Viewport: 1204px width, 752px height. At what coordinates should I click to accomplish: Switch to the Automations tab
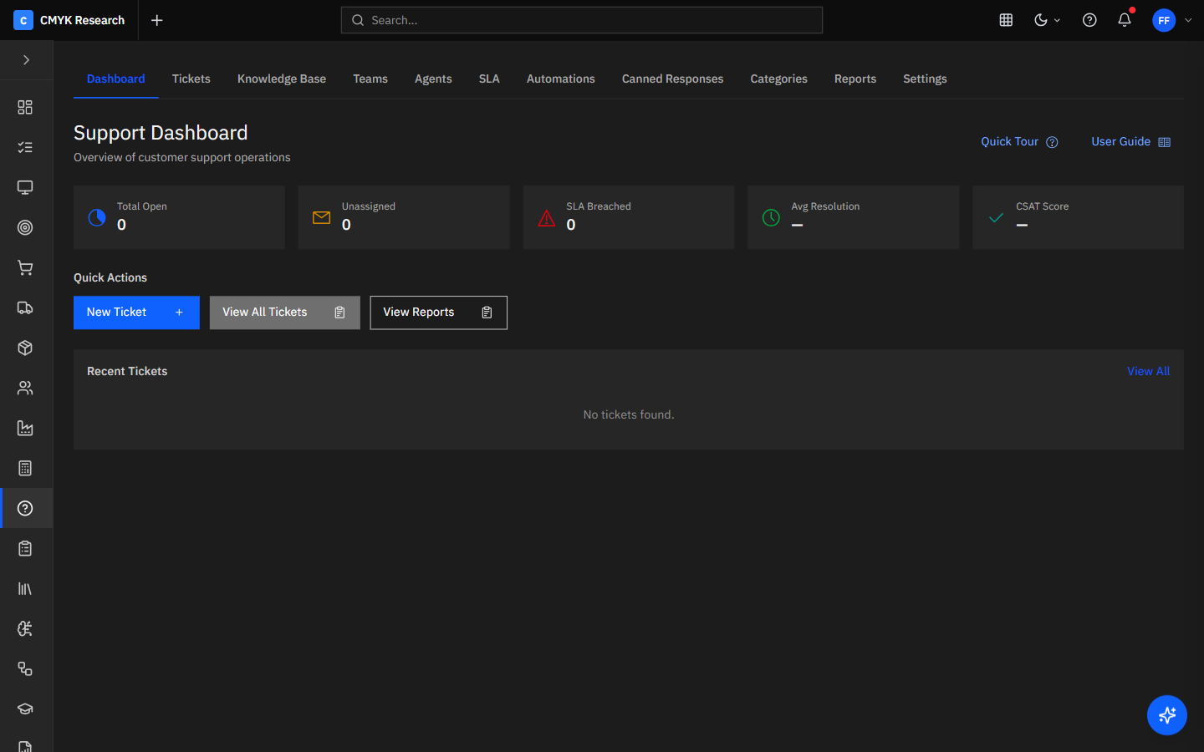click(561, 79)
